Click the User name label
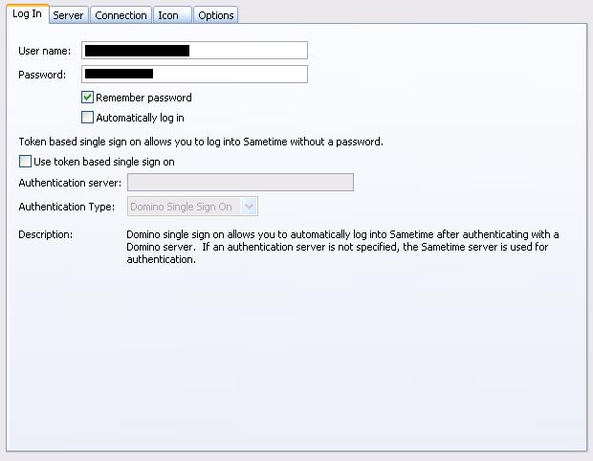The image size is (593, 461). pyautogui.click(x=44, y=51)
